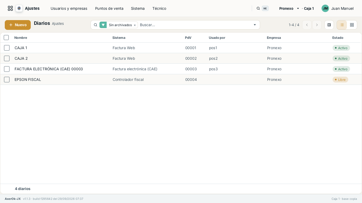Expand the search options dropdown arrow
The width and height of the screenshot is (362, 203).
[x=255, y=25]
